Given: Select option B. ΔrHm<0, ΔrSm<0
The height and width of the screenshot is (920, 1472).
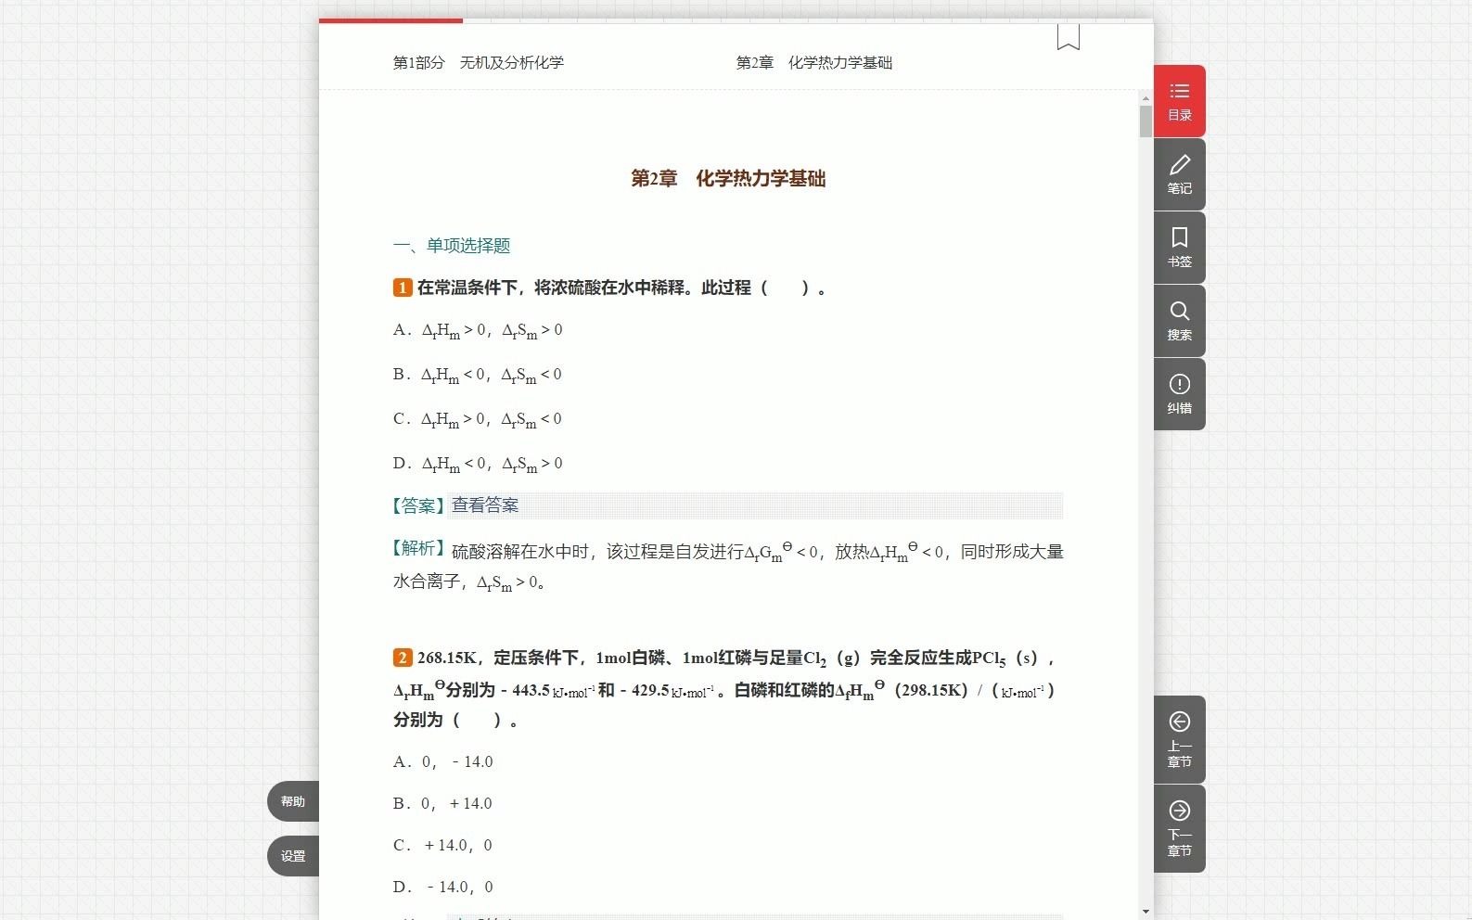Looking at the screenshot, I should pos(478,376).
